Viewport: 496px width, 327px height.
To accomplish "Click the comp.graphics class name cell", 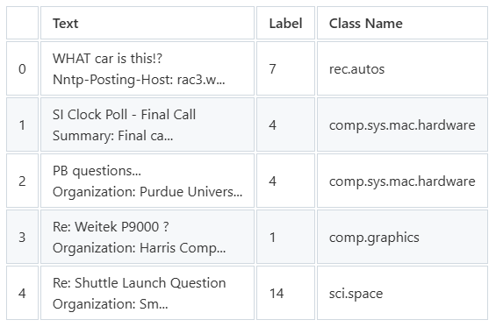I will pos(402,237).
